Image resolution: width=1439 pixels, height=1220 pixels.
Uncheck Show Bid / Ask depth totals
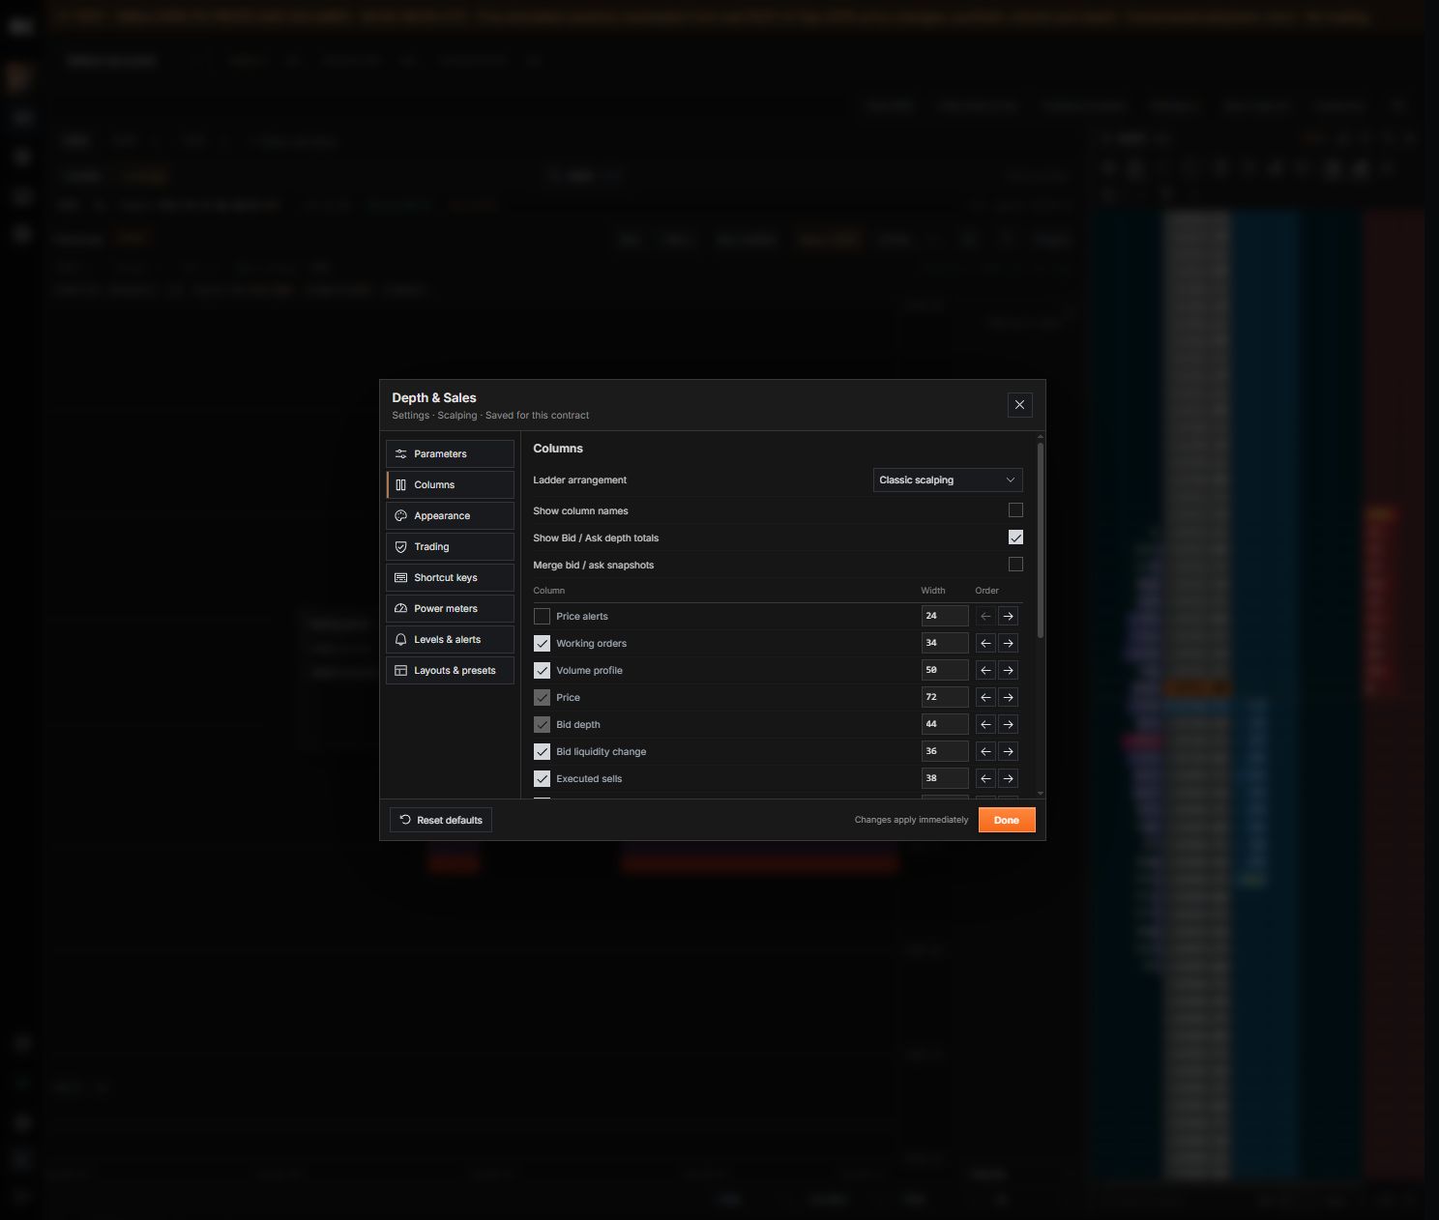(1015, 537)
